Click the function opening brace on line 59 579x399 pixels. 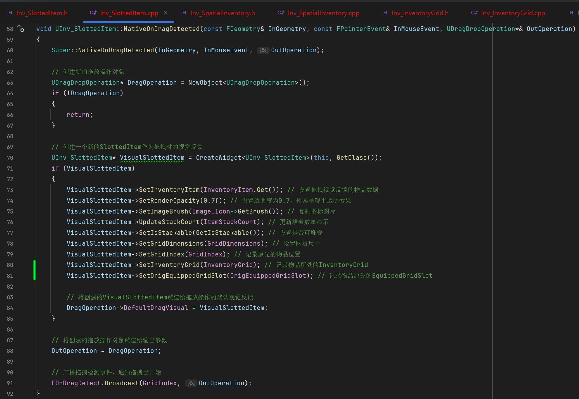pos(38,39)
